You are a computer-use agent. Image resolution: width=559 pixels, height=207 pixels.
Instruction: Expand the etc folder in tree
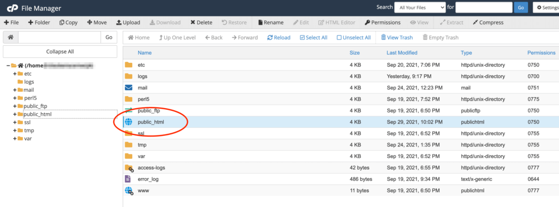point(15,74)
